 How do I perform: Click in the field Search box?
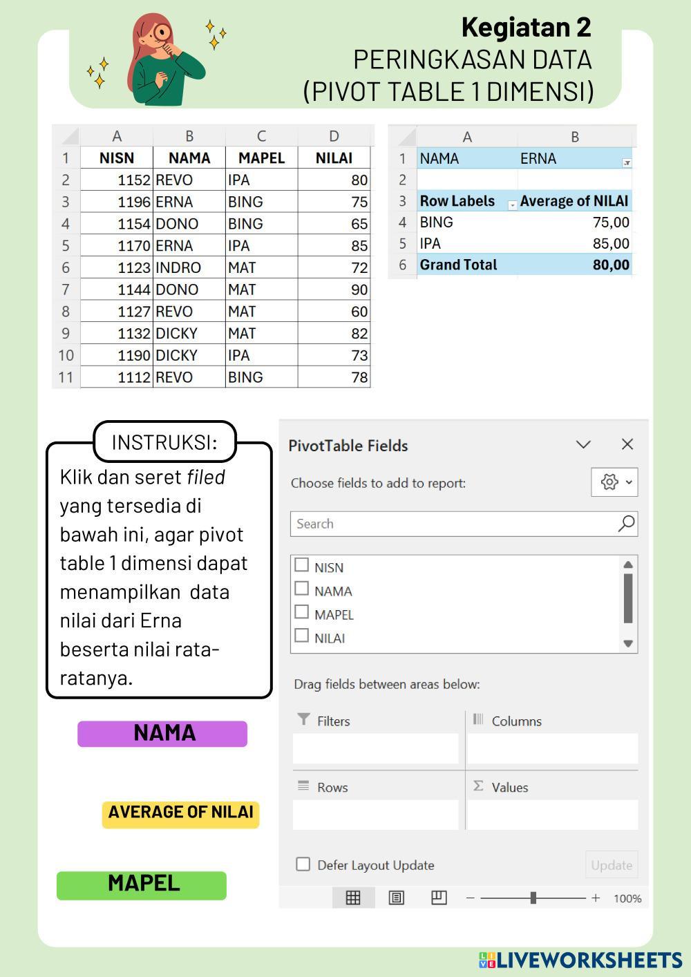click(x=453, y=524)
